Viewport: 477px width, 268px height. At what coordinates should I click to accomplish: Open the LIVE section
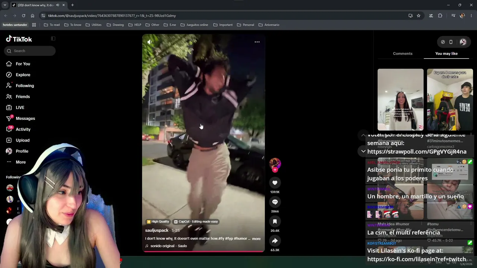15,108
